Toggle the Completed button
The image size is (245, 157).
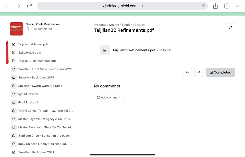(220, 72)
